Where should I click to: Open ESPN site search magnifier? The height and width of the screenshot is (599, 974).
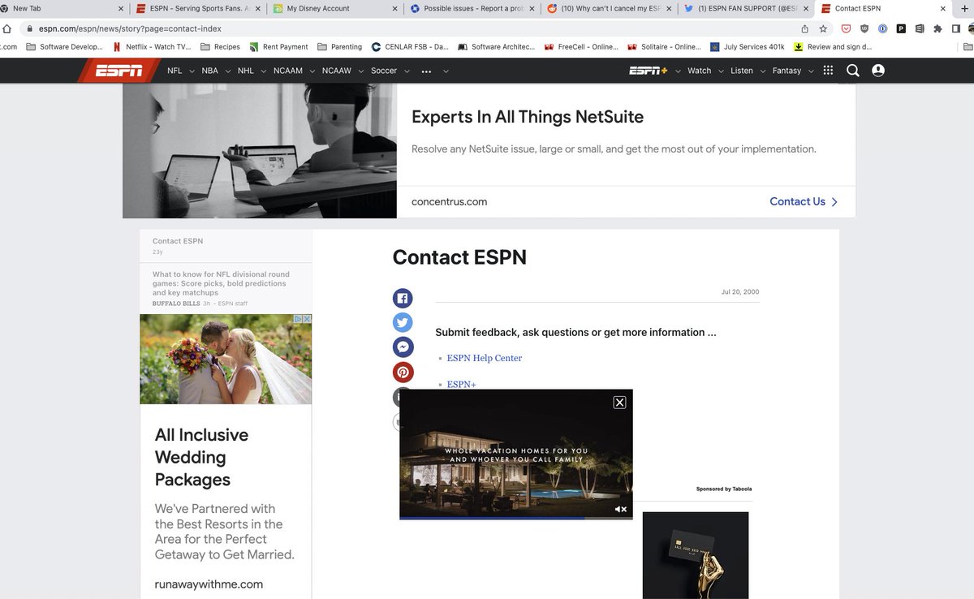(852, 71)
